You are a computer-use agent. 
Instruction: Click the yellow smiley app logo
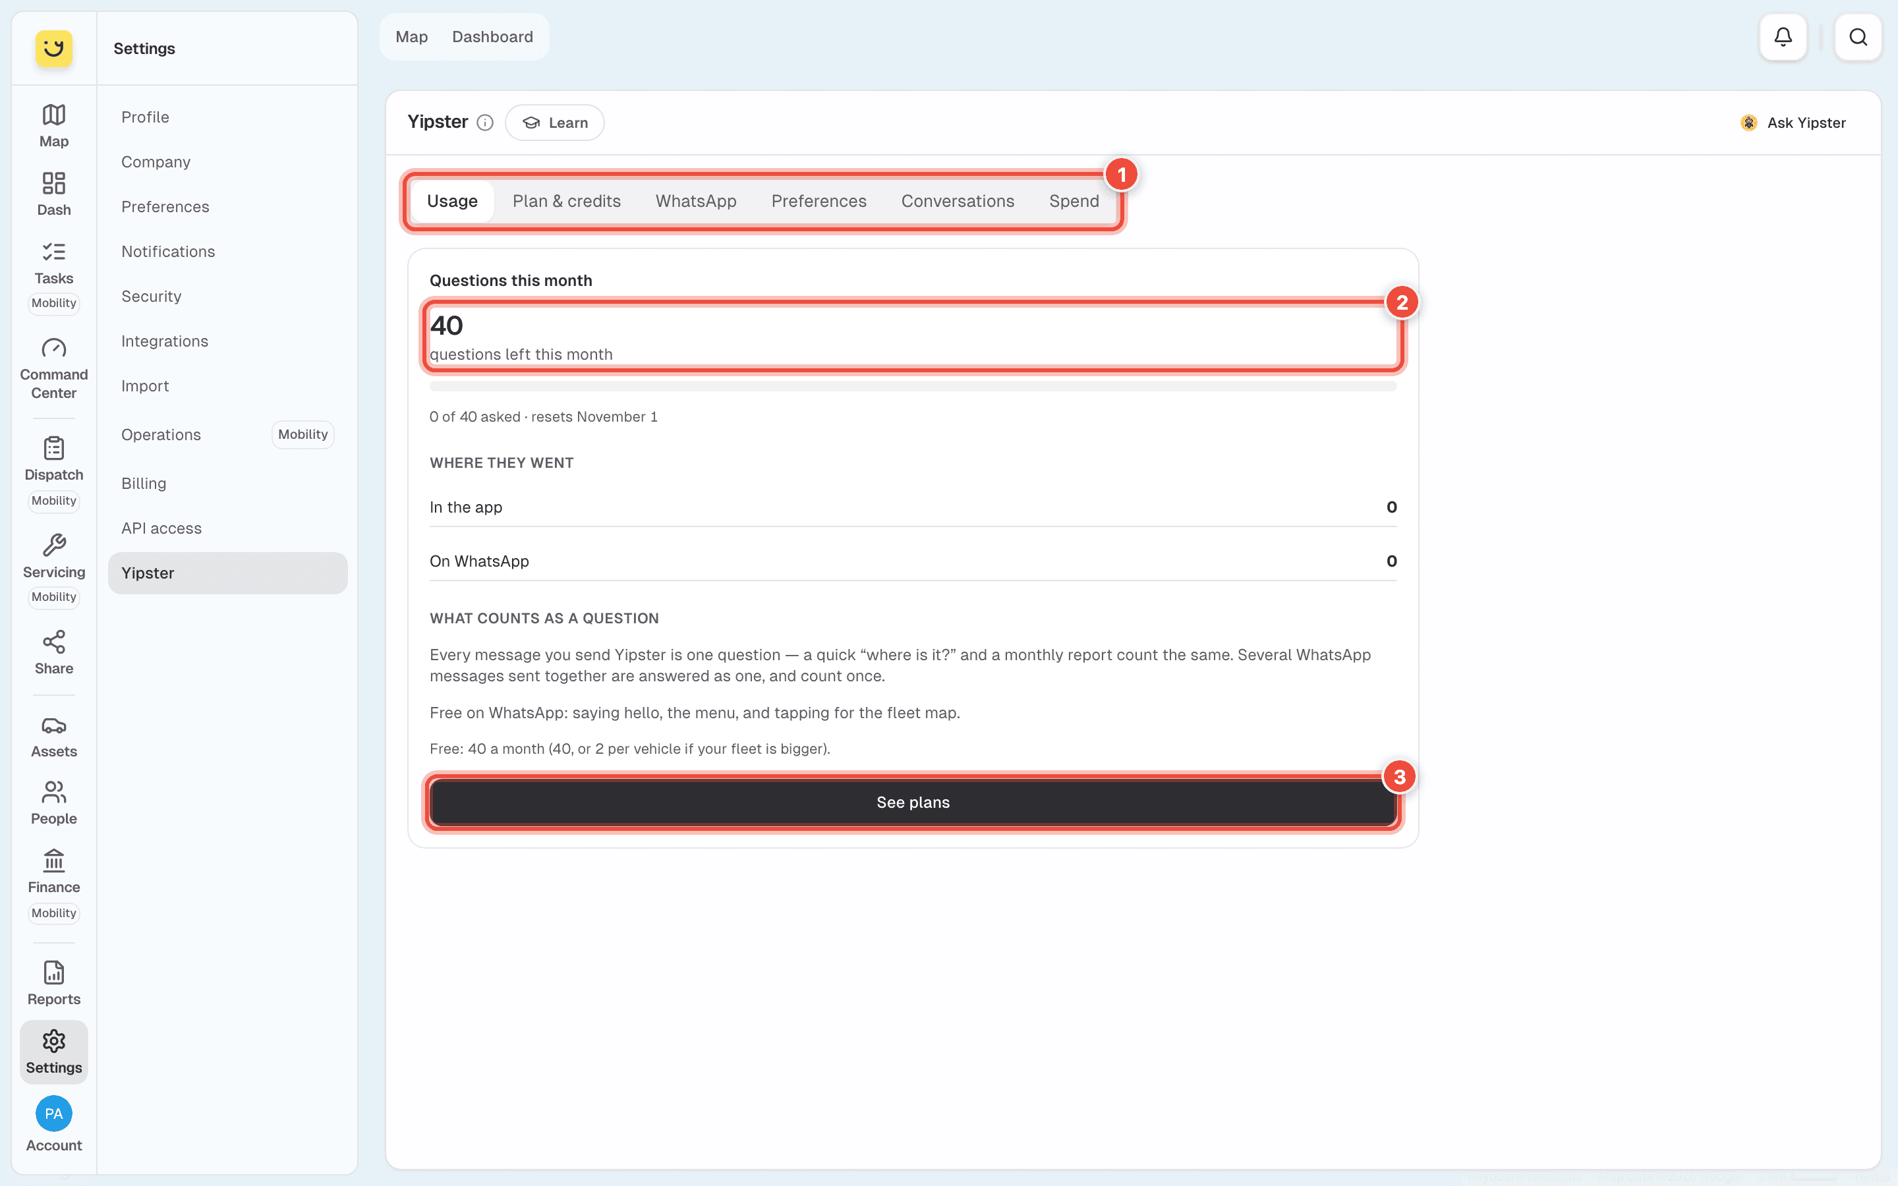coord(53,49)
